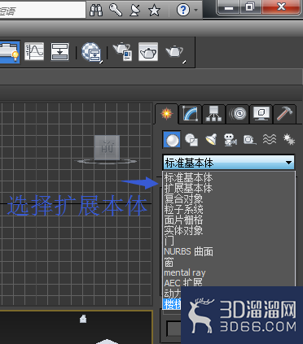Choose 面片栅格 from the list
Image resolution: width=303 pixels, height=344 pixels.
(229, 220)
